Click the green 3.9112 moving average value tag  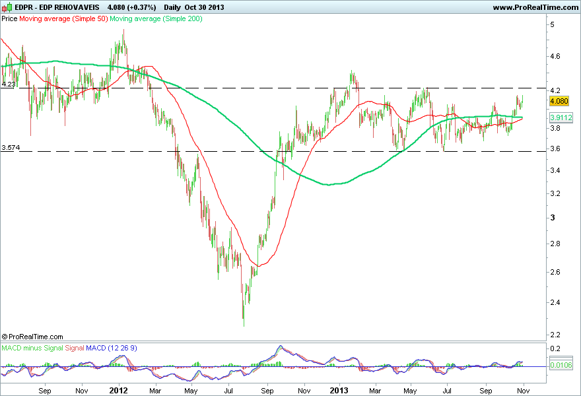click(561, 117)
